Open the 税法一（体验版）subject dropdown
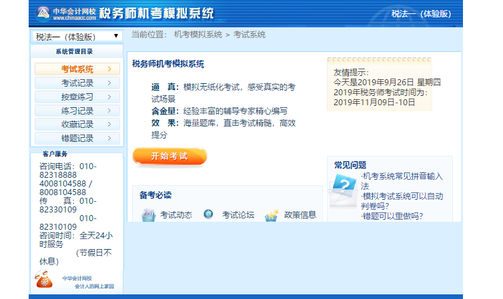The height and width of the screenshot is (299, 503). [x=77, y=36]
